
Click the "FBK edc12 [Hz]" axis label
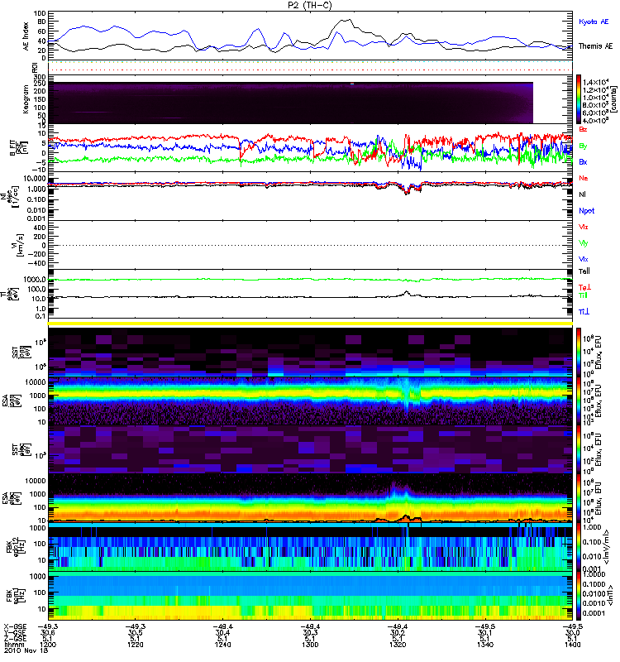14,547
